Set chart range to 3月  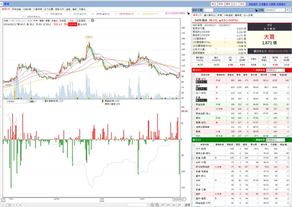[x=163, y=205]
